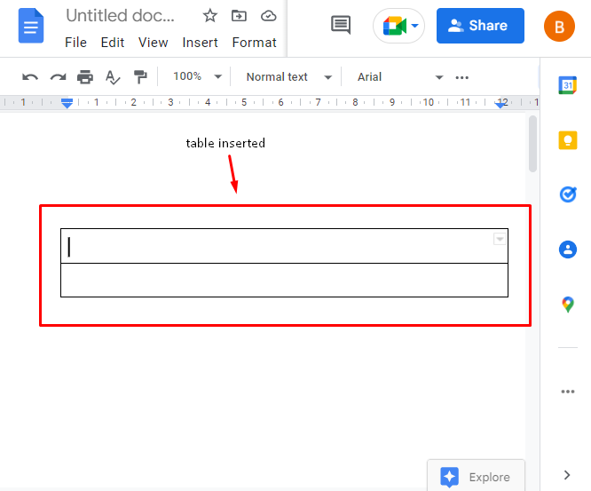The height and width of the screenshot is (491, 591).
Task: Click the left indent marker on ruler
Action: click(x=67, y=103)
